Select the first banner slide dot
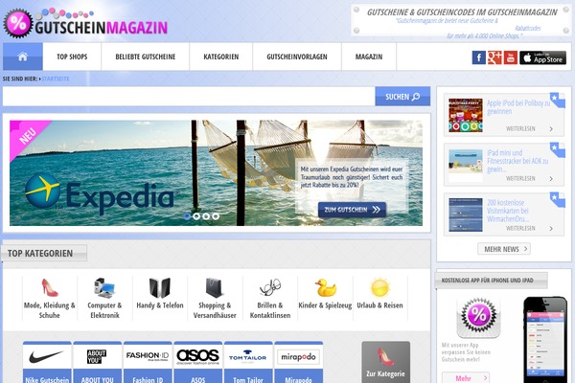Viewport: 575px width, 383px height. pyautogui.click(x=187, y=216)
